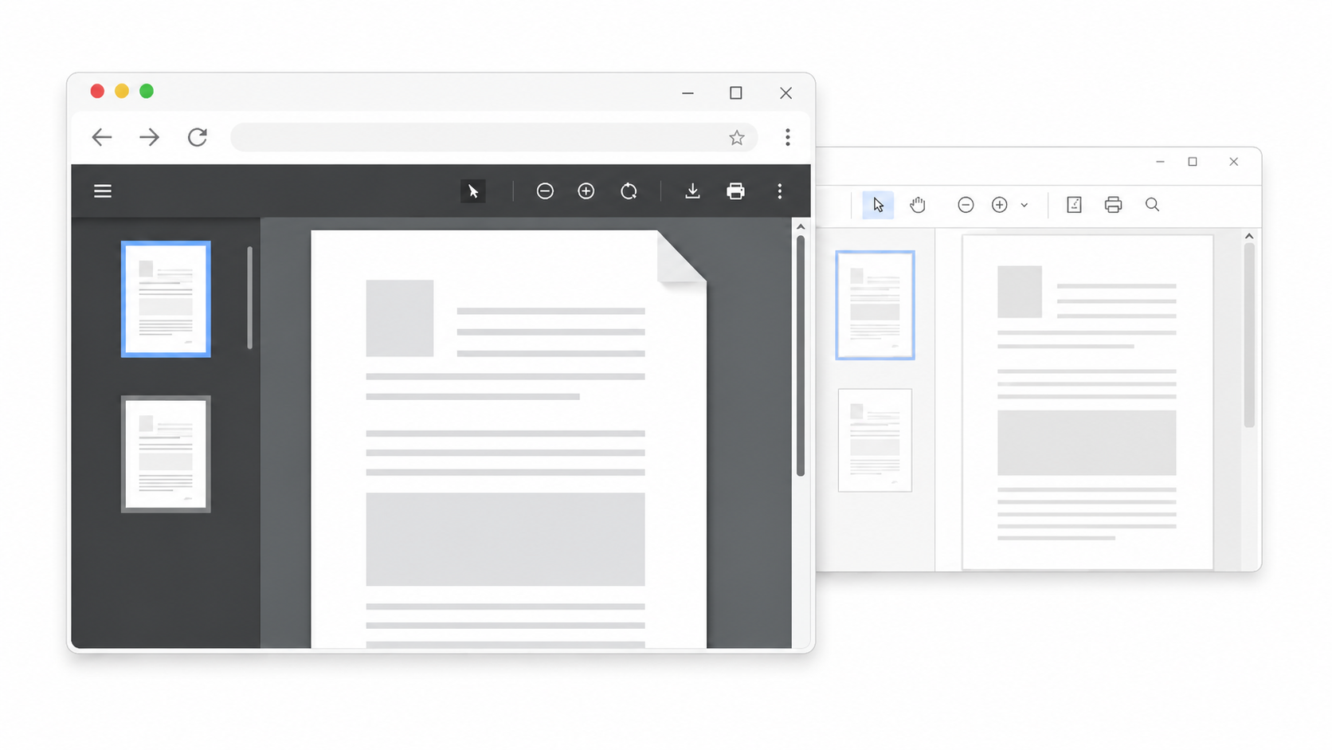Click the green fullscreen dot
This screenshot has height=750, width=1332.
click(147, 91)
